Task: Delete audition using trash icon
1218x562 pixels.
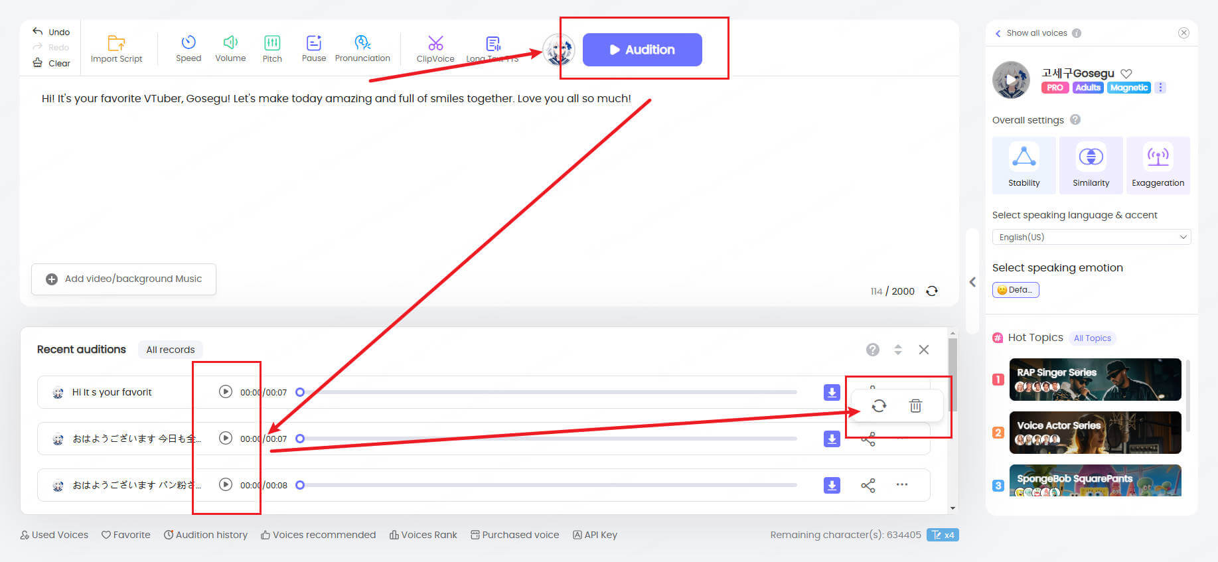Action: tap(915, 405)
